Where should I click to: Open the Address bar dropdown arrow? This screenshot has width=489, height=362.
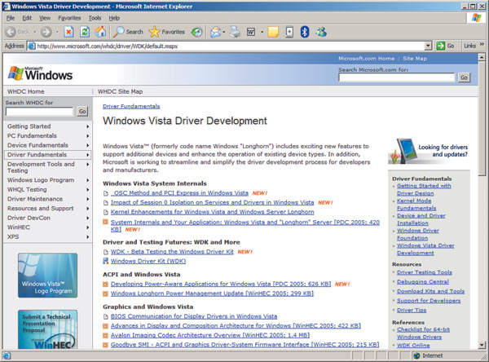[x=428, y=46]
